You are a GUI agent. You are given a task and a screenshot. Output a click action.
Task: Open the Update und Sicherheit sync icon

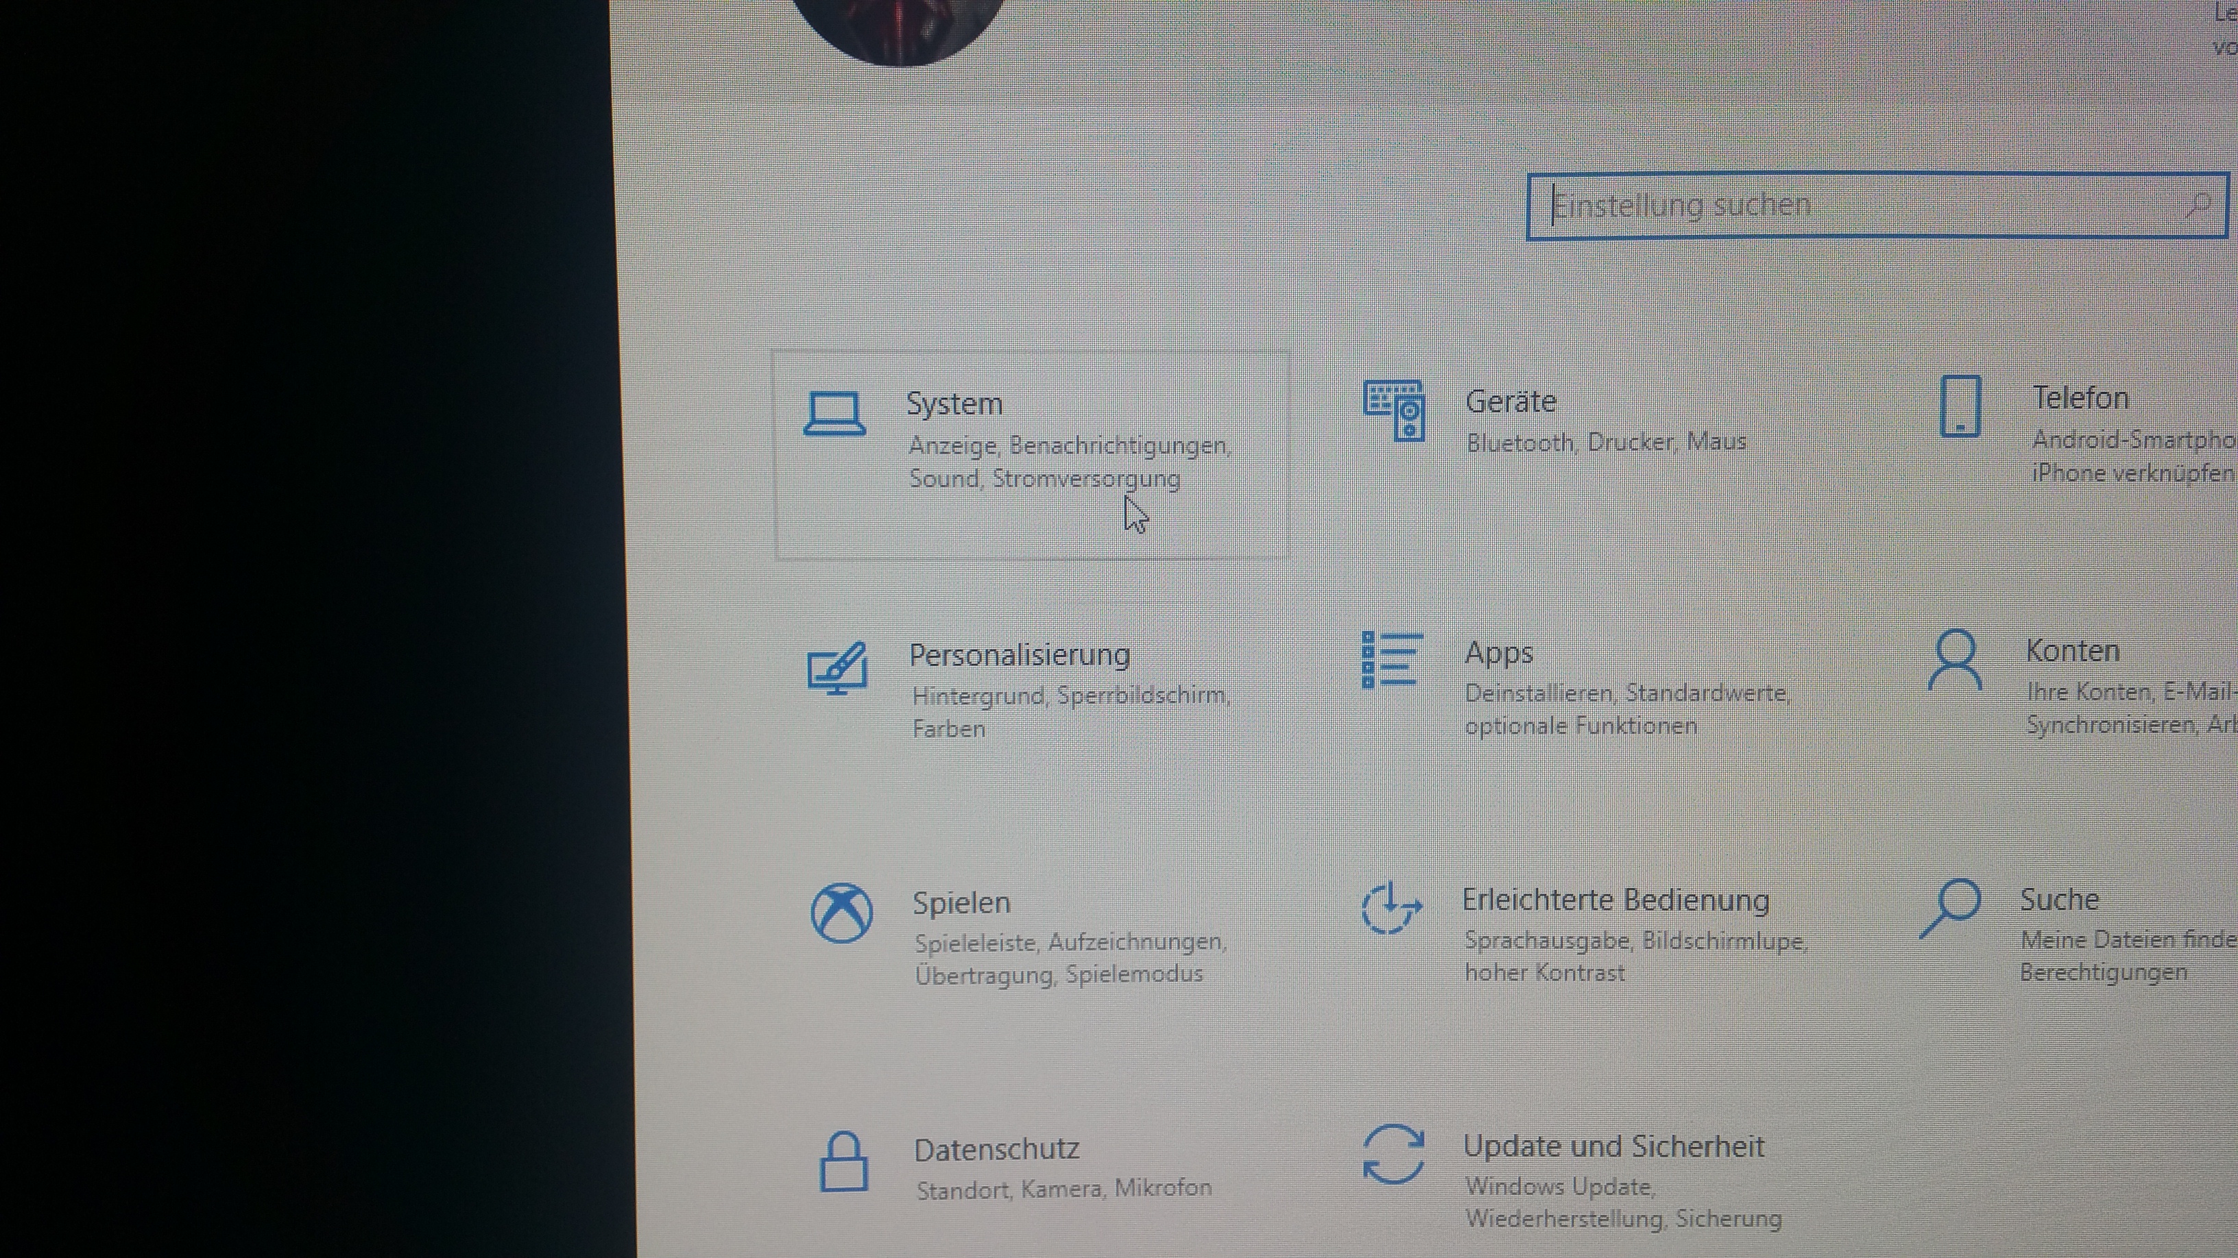(1393, 1155)
